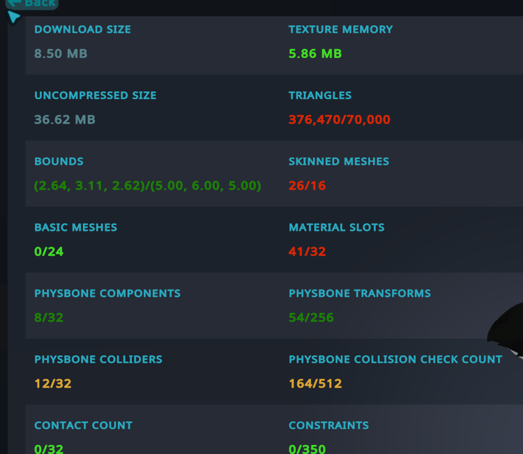Select the Bounds label
Screen dimensions: 523x454
59,162
